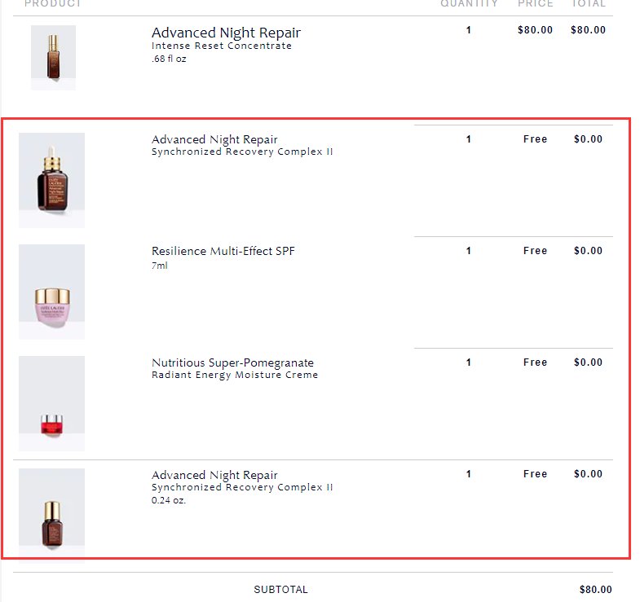Viewport: 640px width, 602px height.
Task: Click the Free label for Nutritious Super-Pomegranate
Action: click(535, 363)
